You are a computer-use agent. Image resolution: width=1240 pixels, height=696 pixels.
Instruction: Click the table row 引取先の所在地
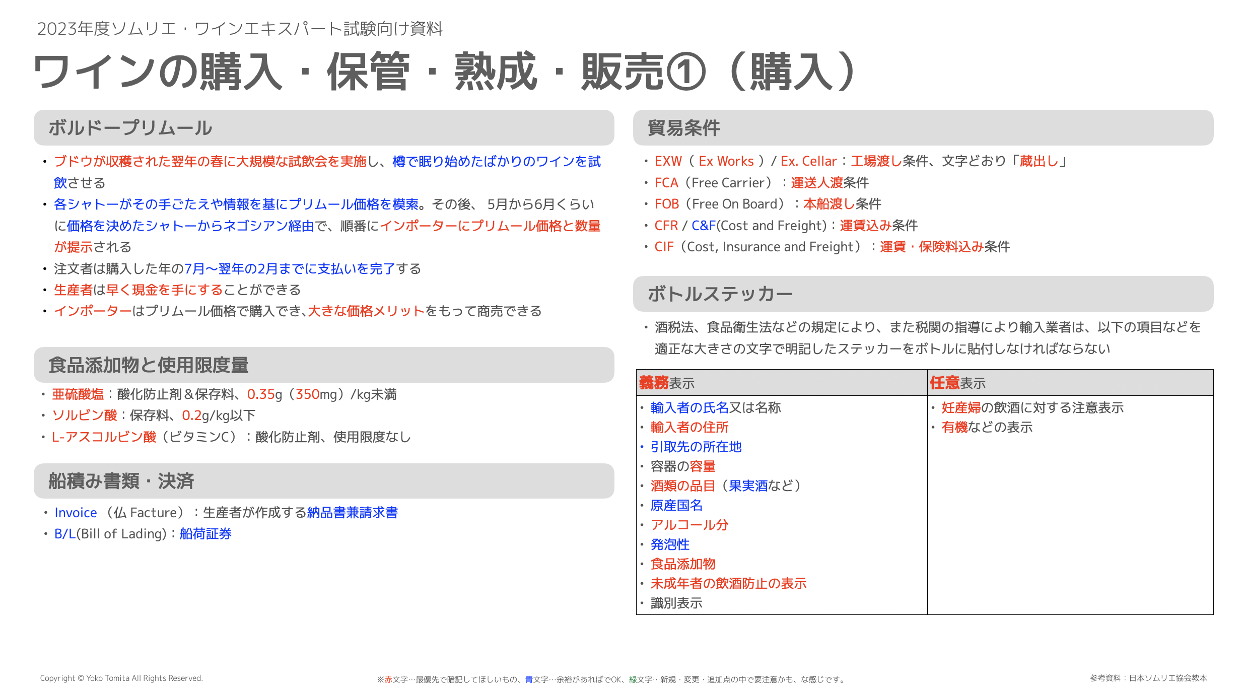pos(696,447)
